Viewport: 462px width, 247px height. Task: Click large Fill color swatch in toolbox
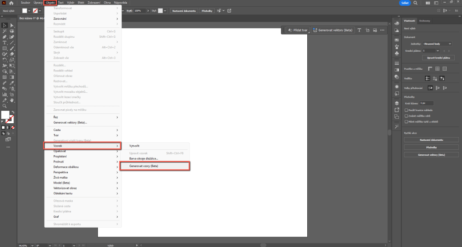click(x=5, y=115)
